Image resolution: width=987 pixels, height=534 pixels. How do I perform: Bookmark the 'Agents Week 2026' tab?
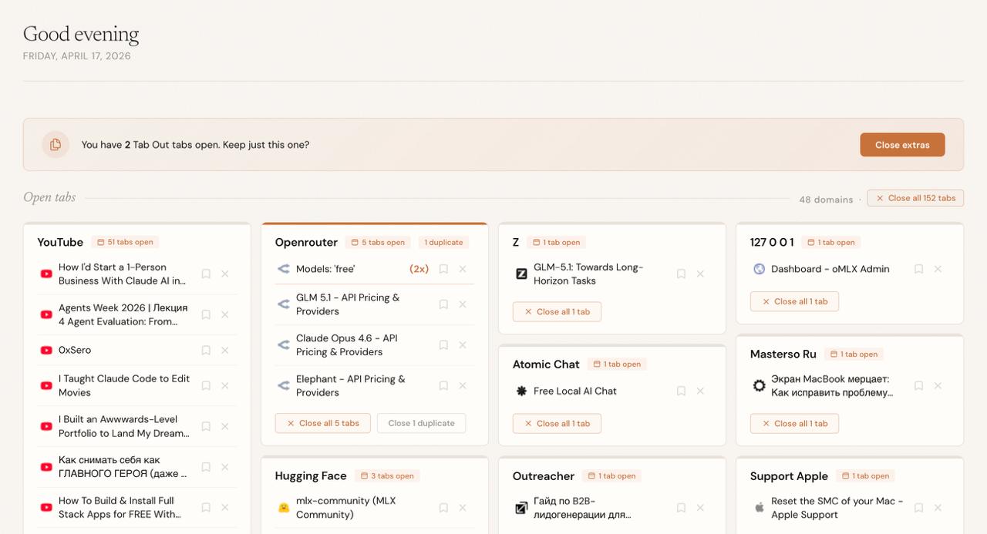206,314
